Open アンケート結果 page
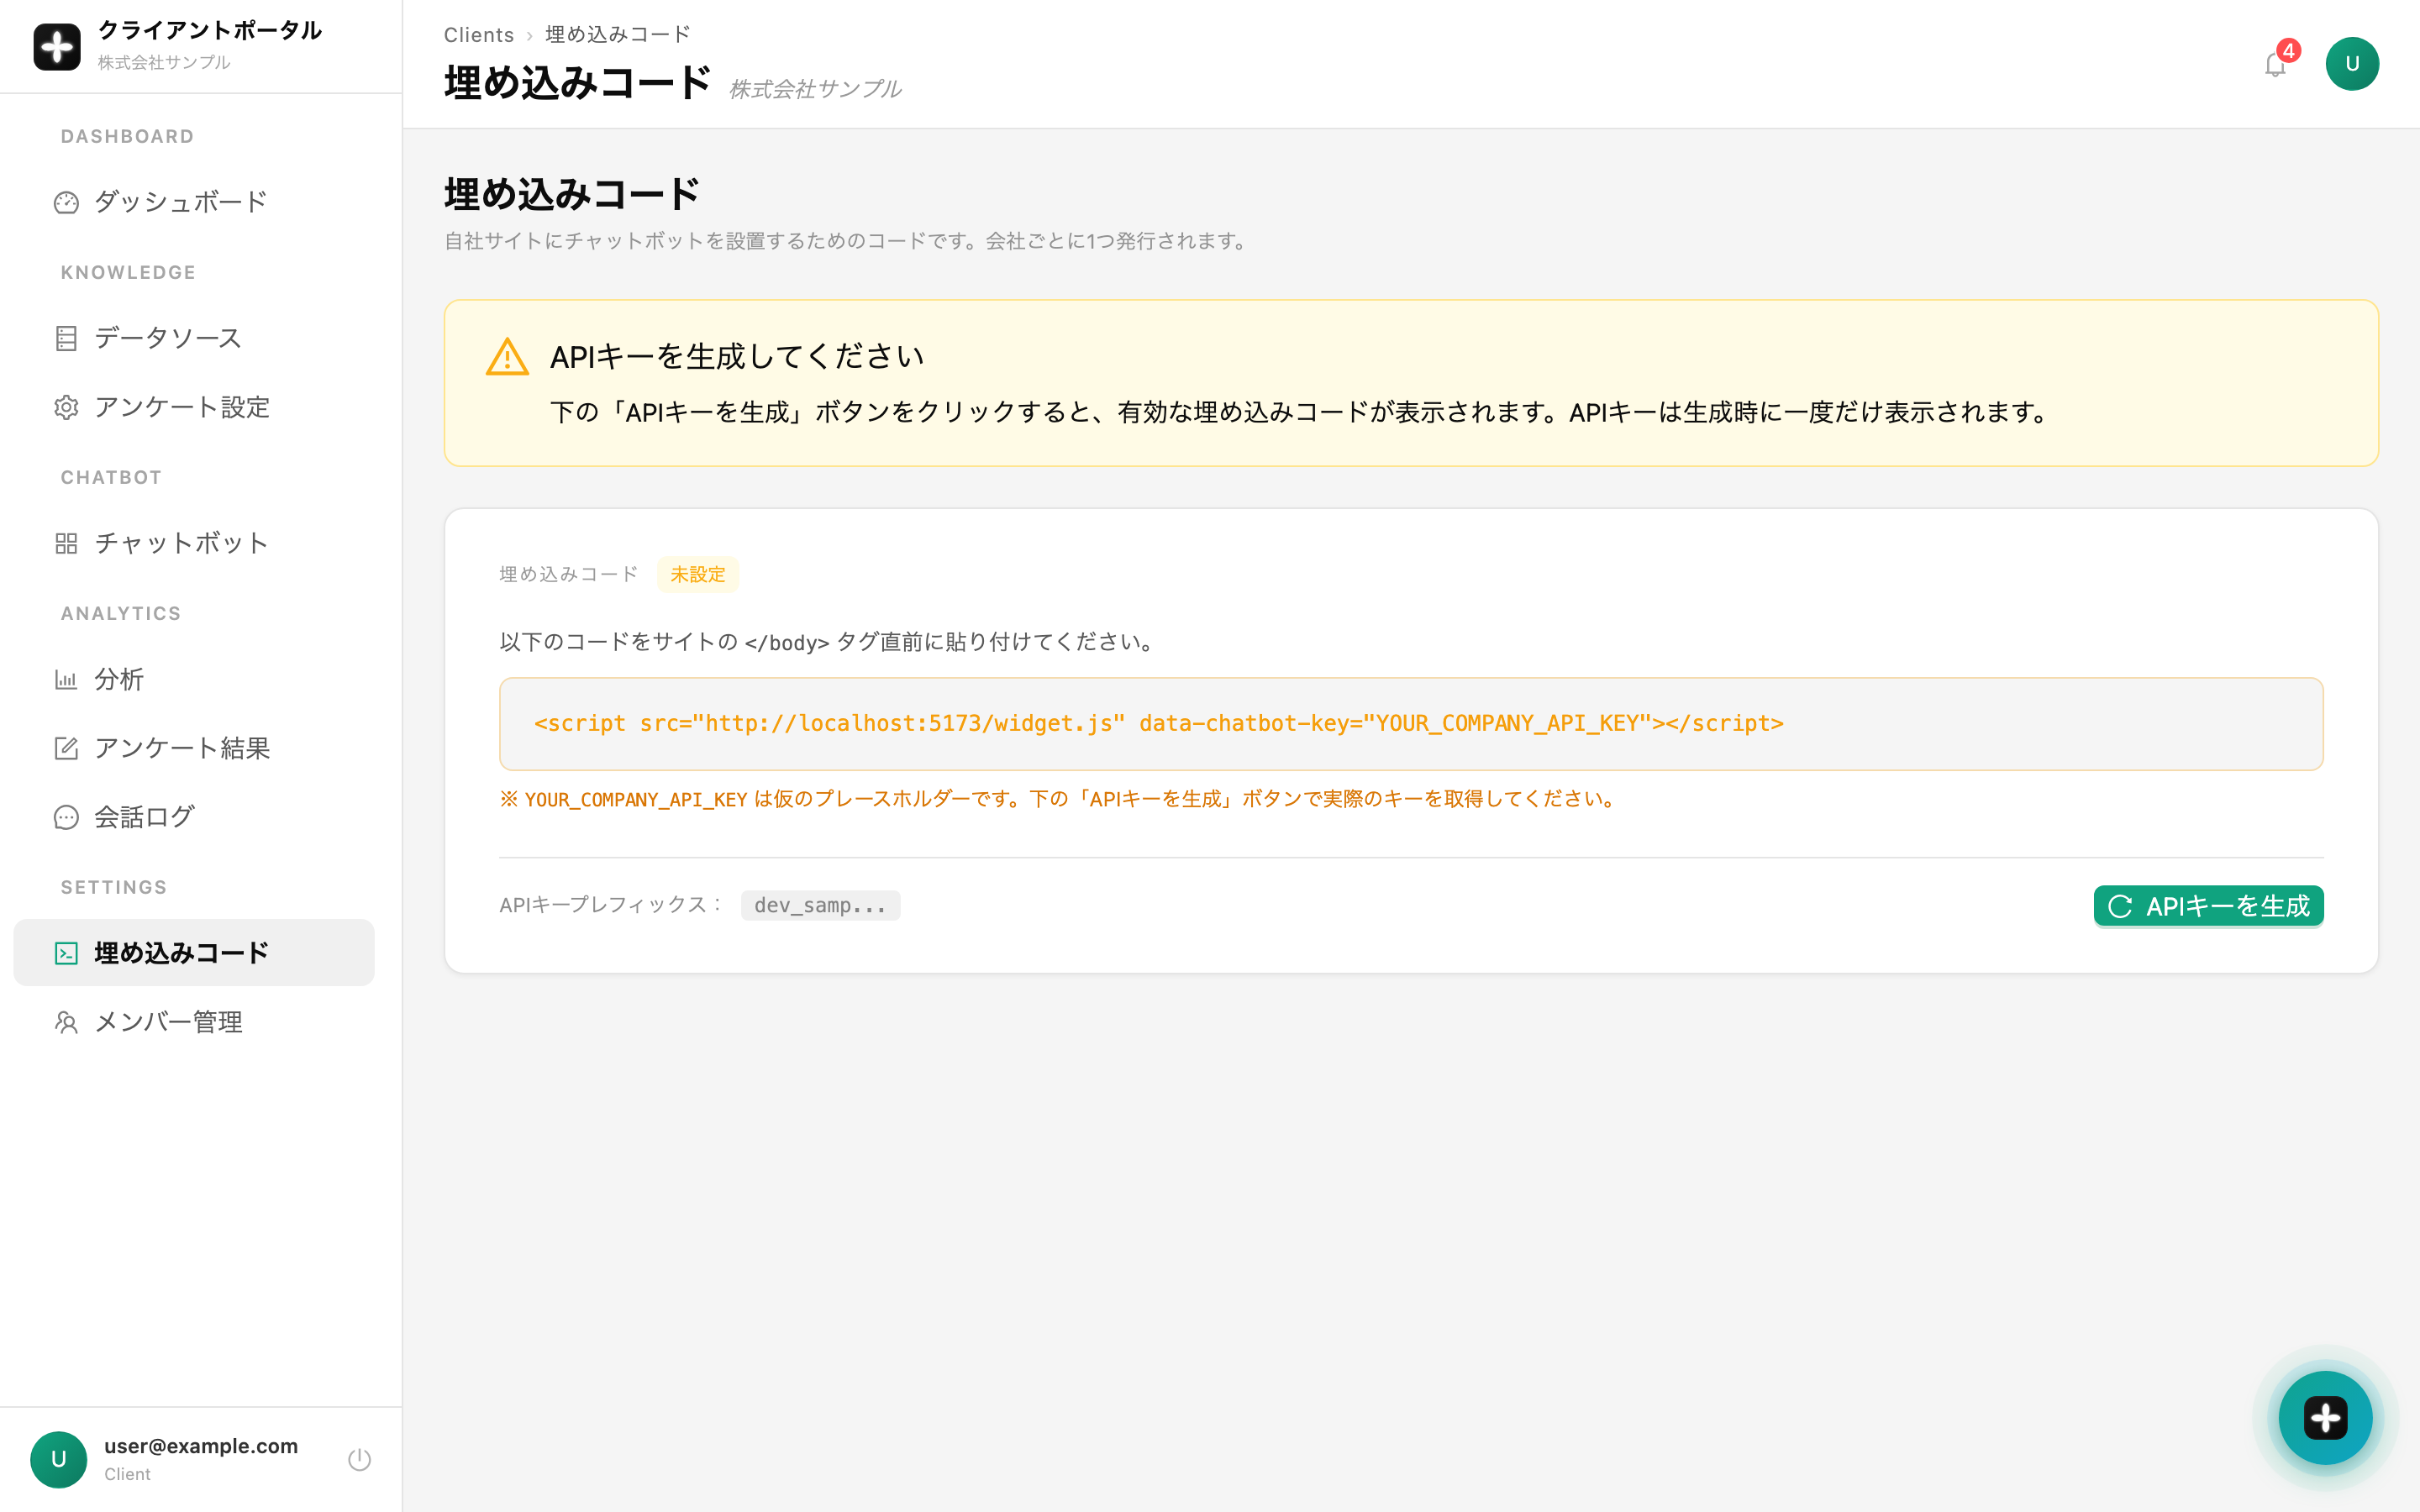Viewport: 2420px width, 1512px height. point(194,748)
